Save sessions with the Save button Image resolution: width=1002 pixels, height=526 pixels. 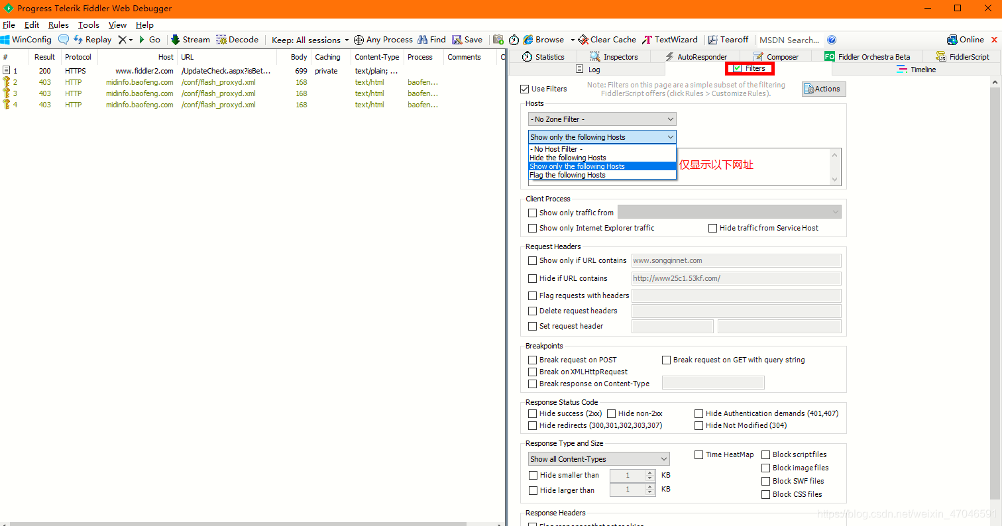click(467, 40)
